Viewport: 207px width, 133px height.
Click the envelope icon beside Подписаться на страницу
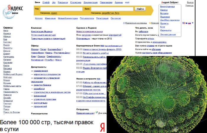pyautogui.click(x=124, y=23)
